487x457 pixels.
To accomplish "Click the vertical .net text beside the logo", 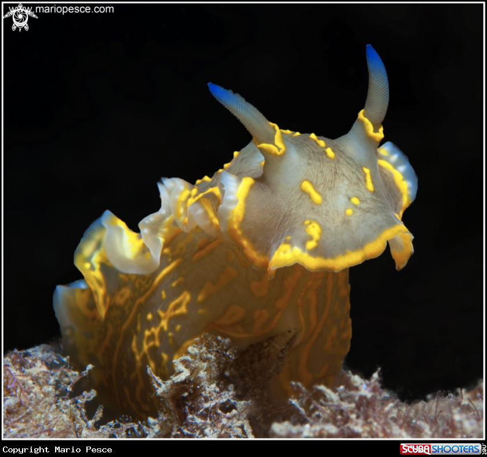I will 484,449.
